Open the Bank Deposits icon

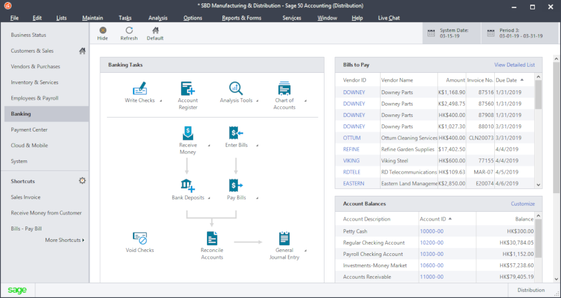(188, 185)
